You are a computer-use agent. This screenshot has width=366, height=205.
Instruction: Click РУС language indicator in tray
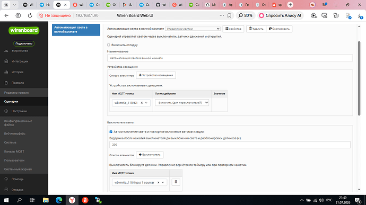(x=329, y=200)
